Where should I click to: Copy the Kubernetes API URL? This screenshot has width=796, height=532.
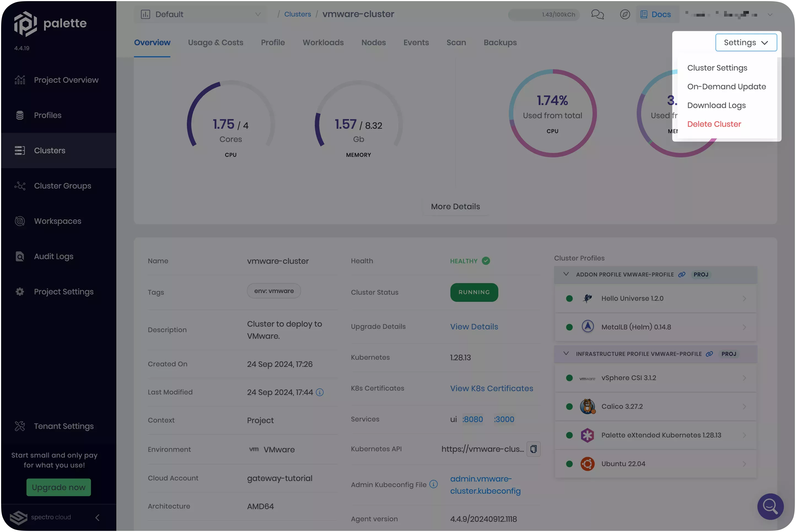point(533,449)
